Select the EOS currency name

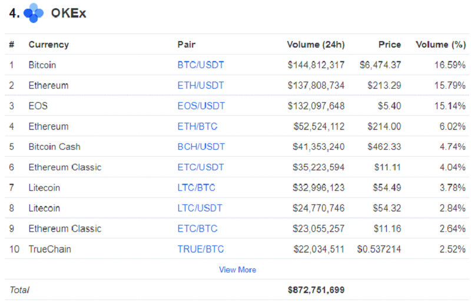point(38,106)
